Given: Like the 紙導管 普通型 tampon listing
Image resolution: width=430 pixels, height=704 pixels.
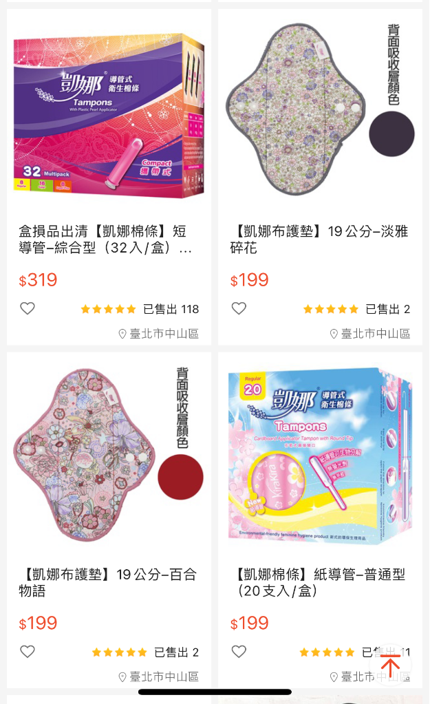Looking at the screenshot, I should point(239,652).
